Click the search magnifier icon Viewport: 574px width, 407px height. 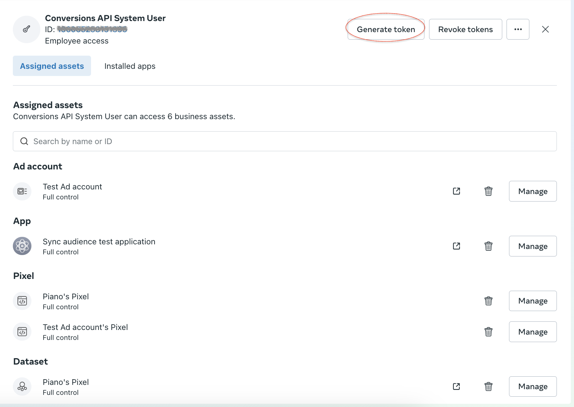coord(24,141)
